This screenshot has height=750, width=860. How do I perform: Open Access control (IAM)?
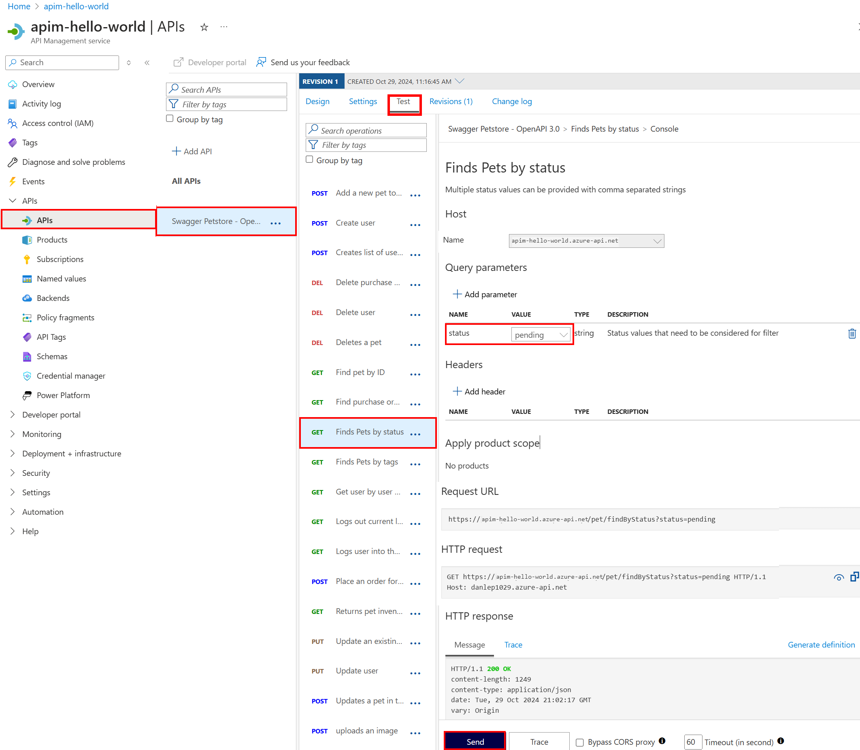pyautogui.click(x=58, y=123)
